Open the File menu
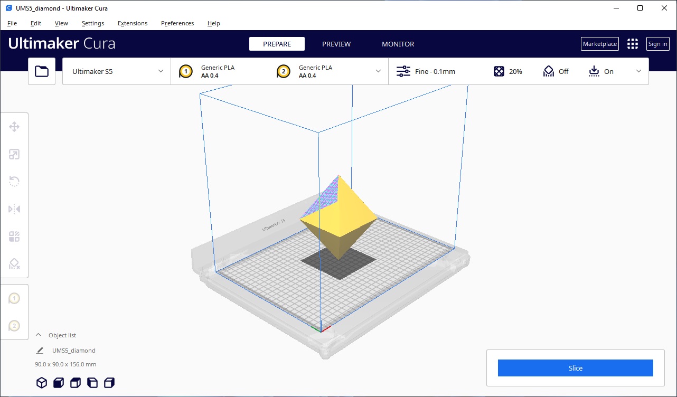677x397 pixels. point(12,23)
